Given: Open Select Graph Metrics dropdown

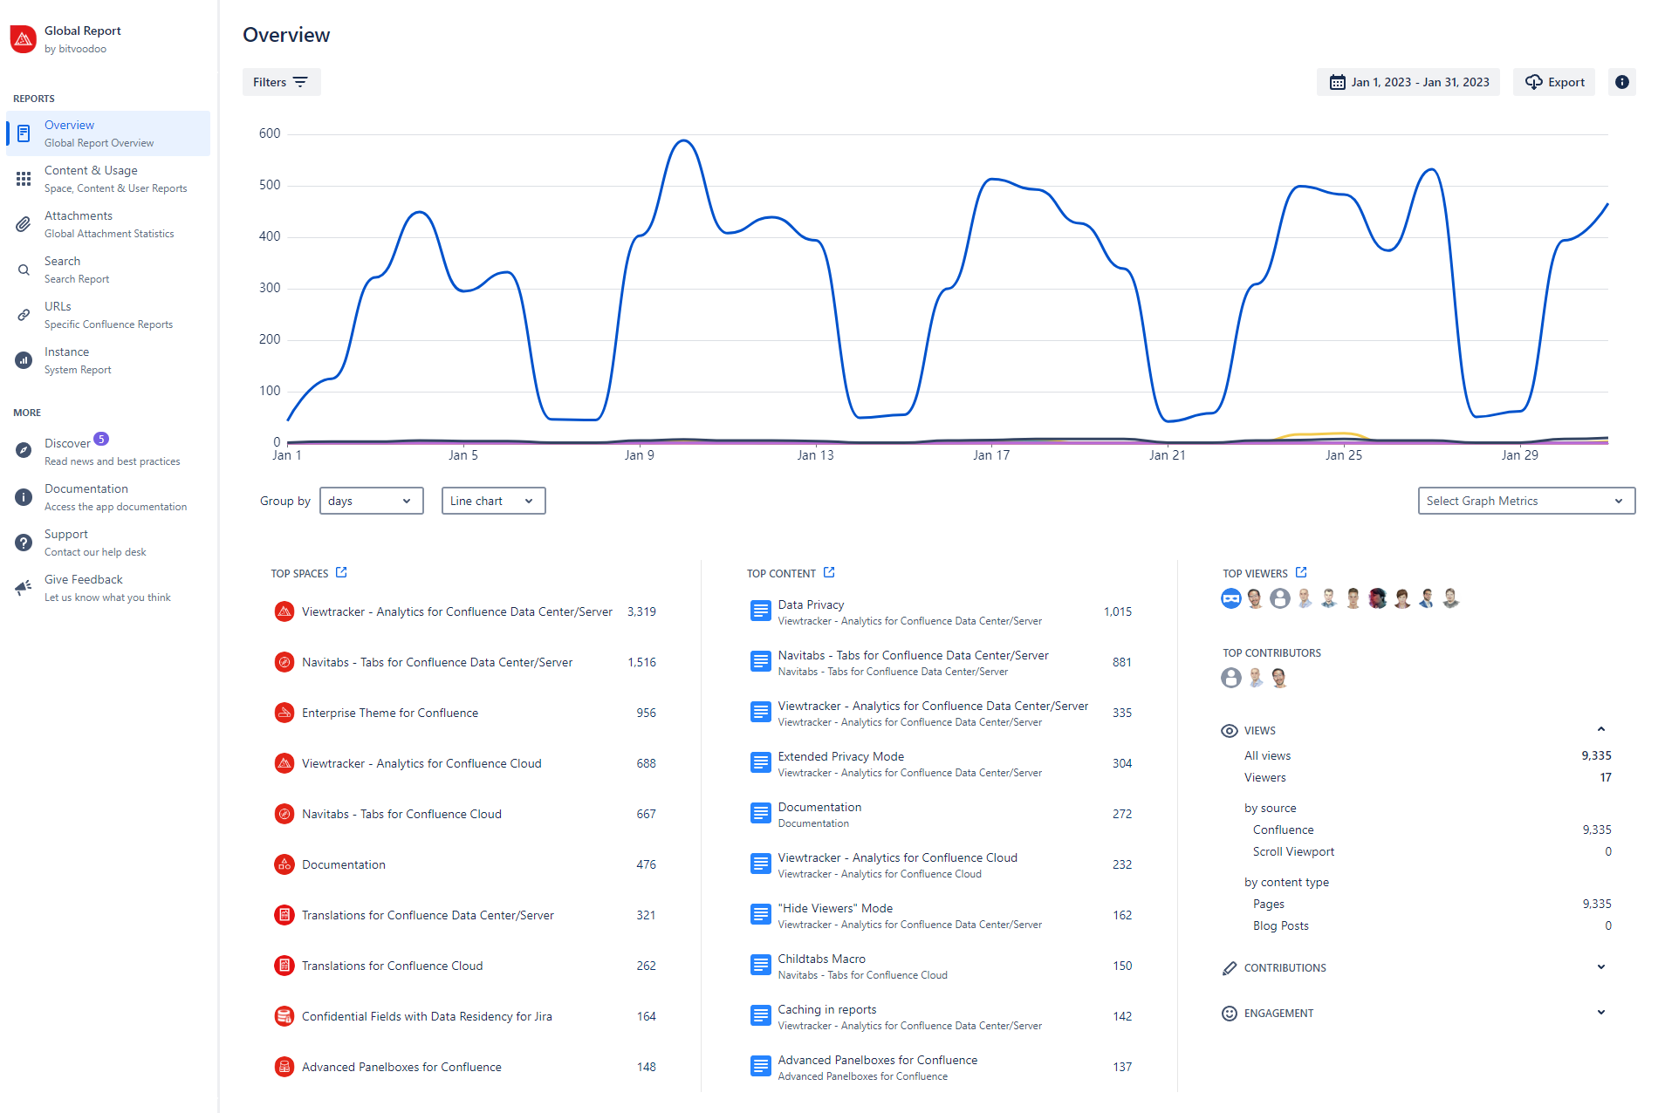Looking at the screenshot, I should pyautogui.click(x=1525, y=501).
